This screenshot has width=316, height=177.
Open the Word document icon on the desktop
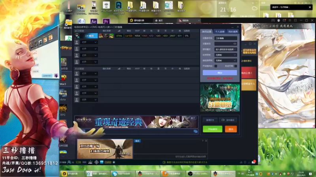tap(81, 21)
